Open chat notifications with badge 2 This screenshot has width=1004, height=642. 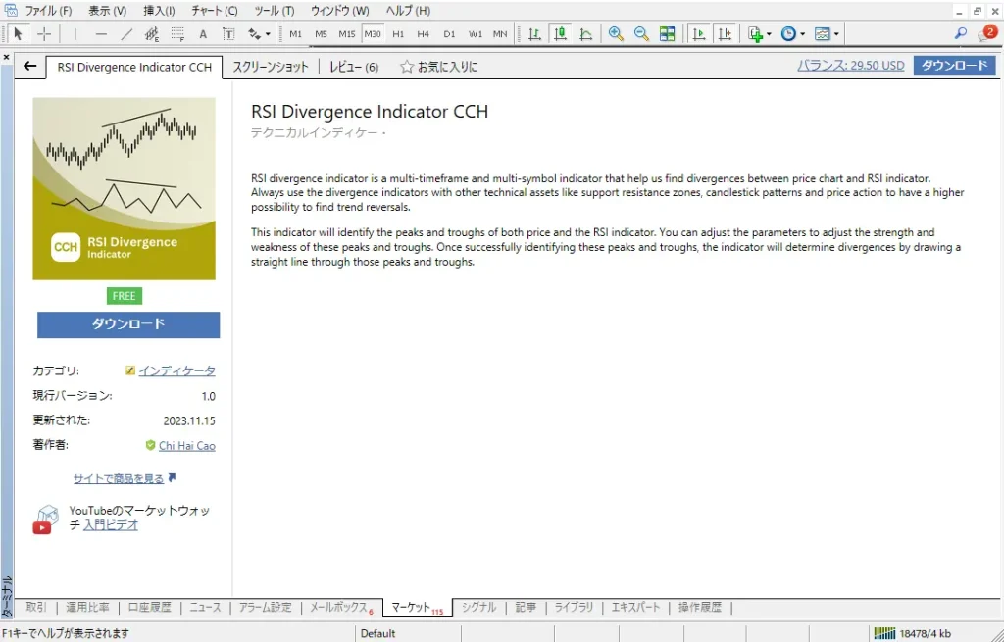[986, 33]
